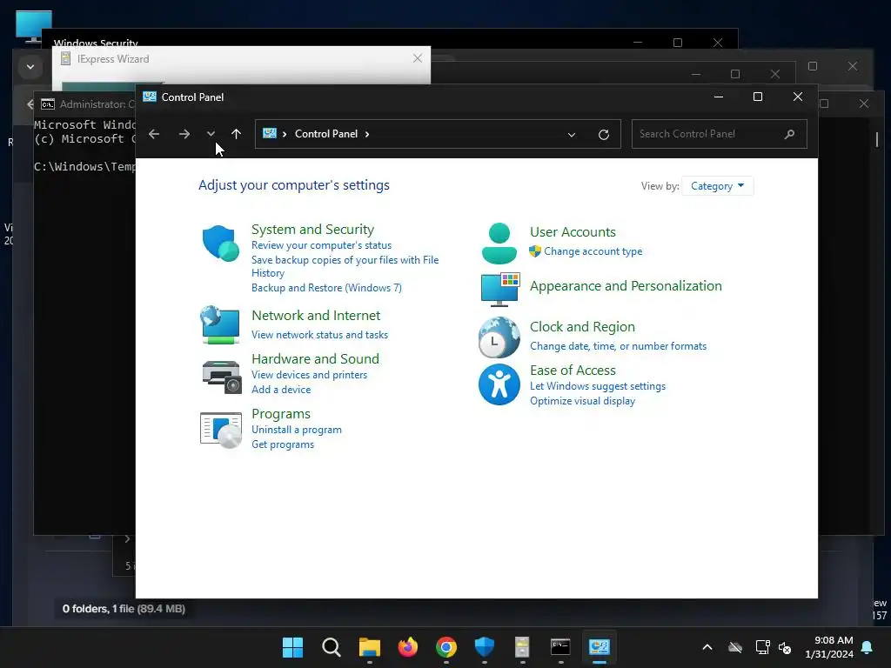Click the muted volume tray icon
891x668 pixels.
[785, 647]
